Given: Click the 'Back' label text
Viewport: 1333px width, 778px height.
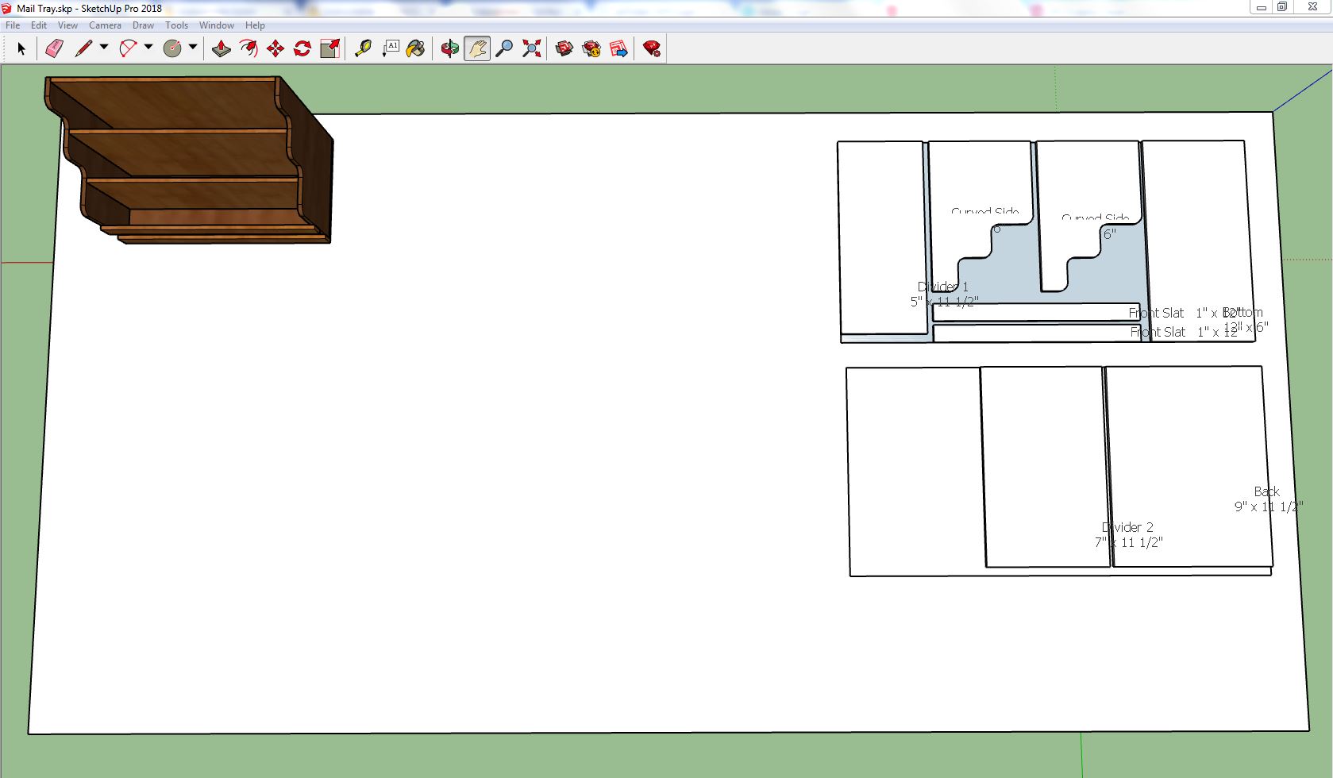Looking at the screenshot, I should [x=1267, y=491].
